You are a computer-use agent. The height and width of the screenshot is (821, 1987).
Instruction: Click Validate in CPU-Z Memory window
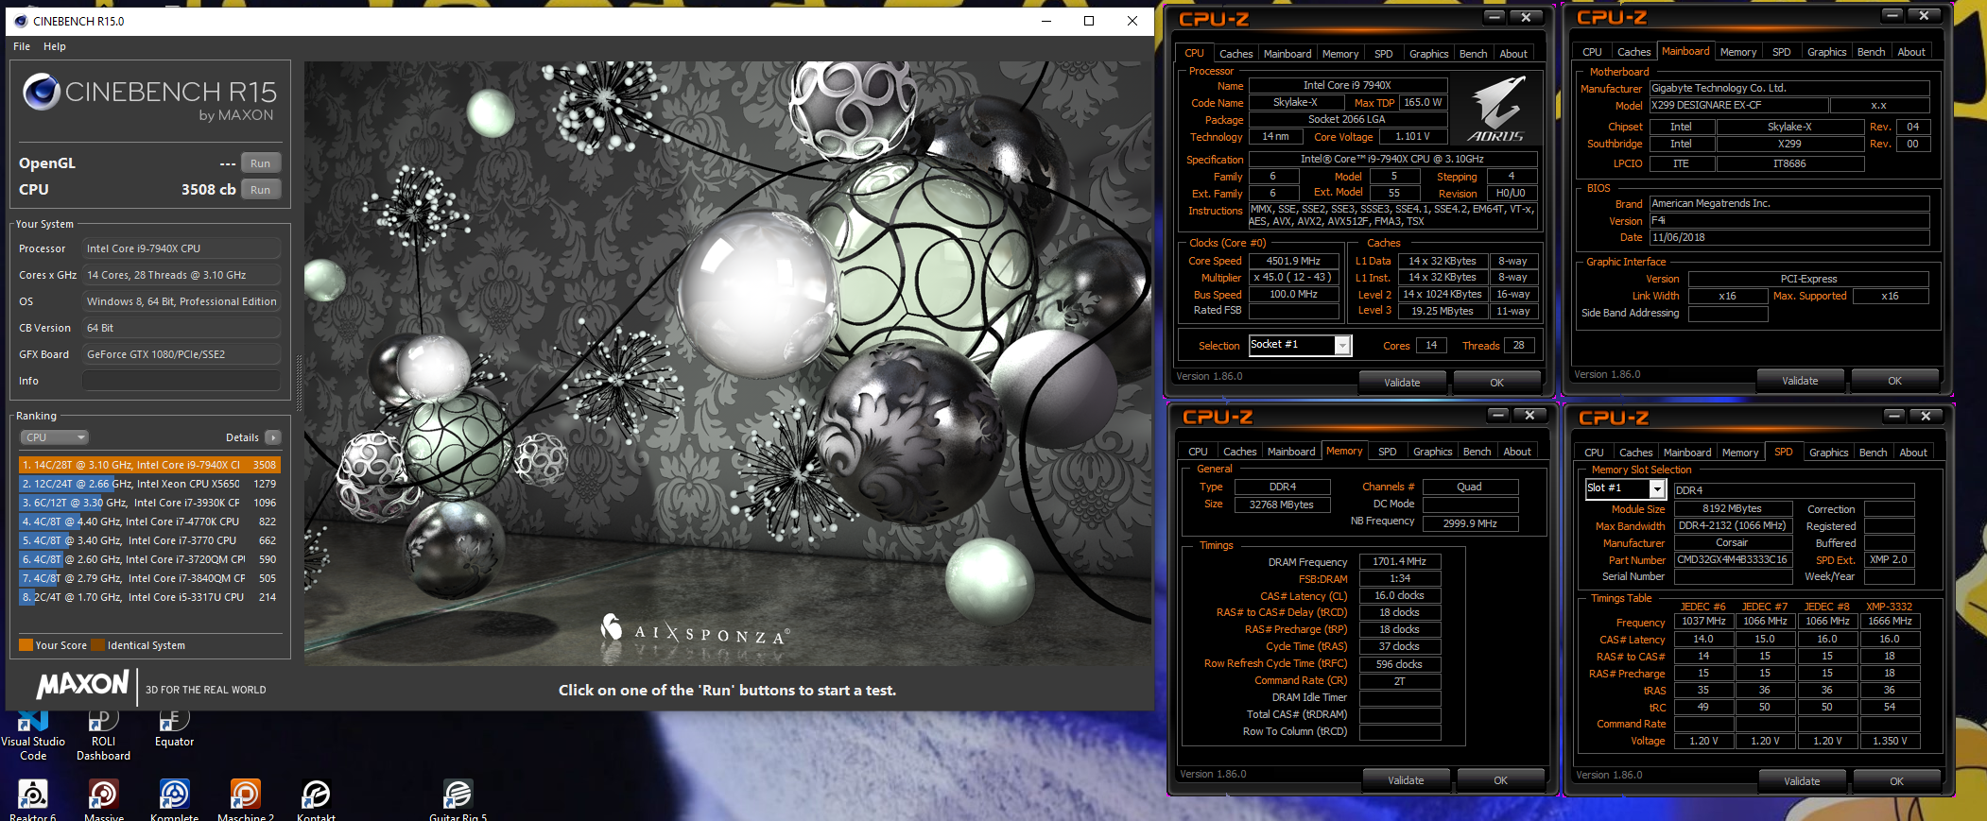(1406, 780)
